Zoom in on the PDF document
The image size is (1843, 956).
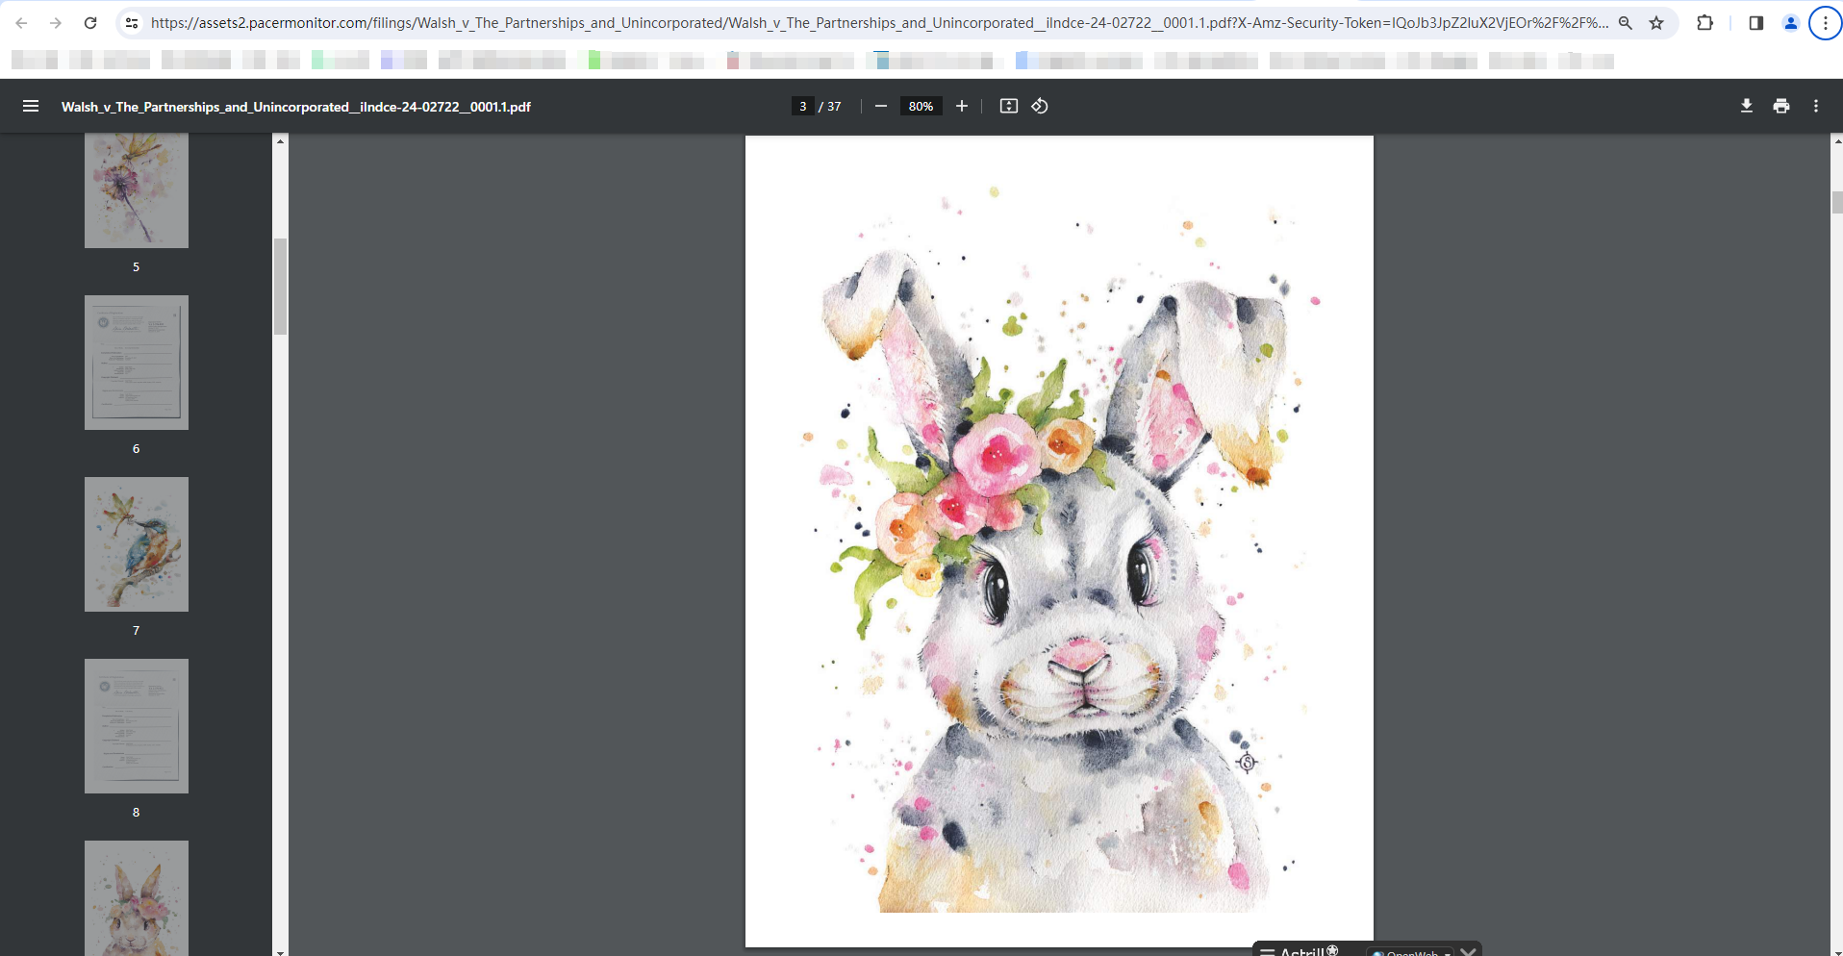click(961, 106)
